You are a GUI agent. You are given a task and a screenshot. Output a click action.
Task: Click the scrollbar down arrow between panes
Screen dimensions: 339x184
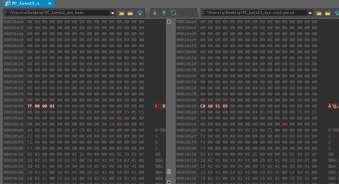coord(169,182)
